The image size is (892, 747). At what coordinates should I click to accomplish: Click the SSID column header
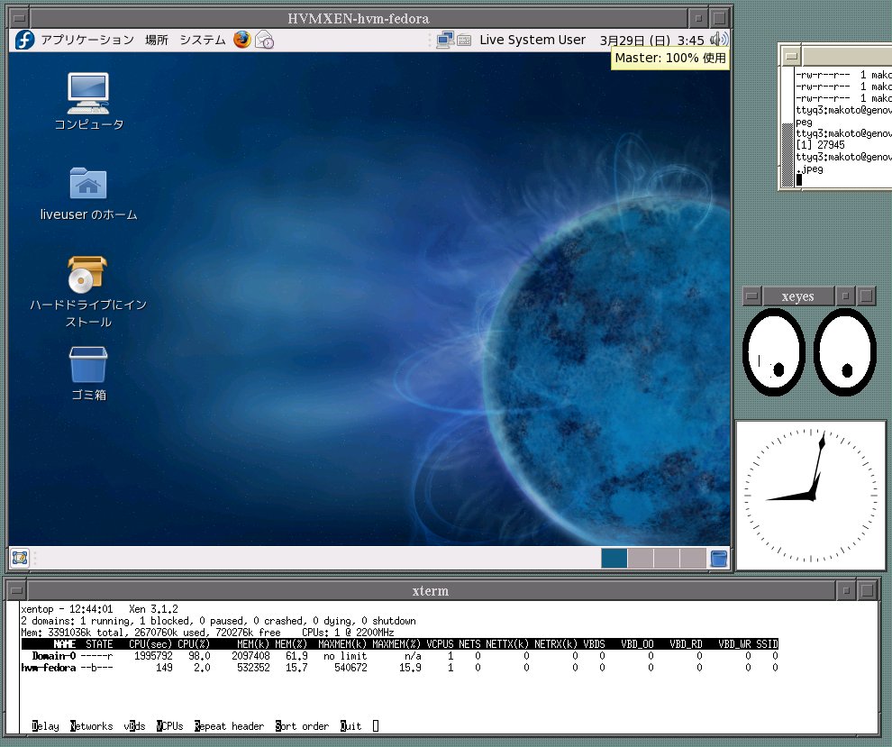pyautogui.click(x=767, y=644)
